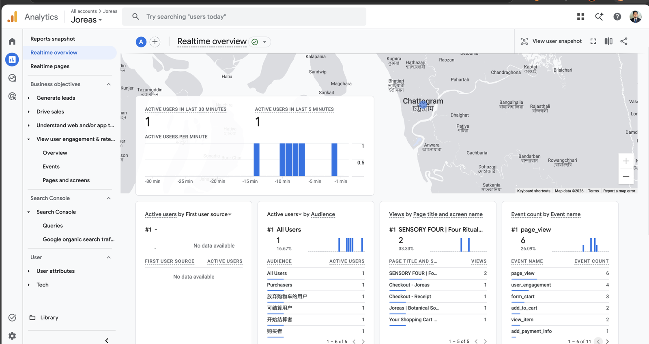Screen dimensions: 649x344
Task: Click the EVENT COUNT column header
Action: (591, 261)
